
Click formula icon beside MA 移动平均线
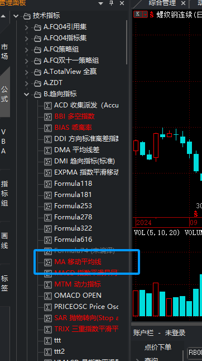pyautogui.click(x=48, y=262)
